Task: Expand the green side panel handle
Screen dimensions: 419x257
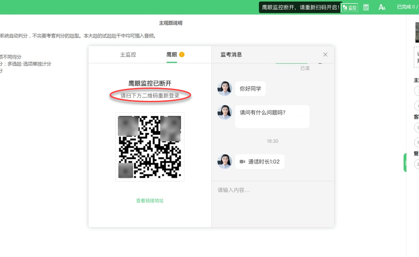Action: (405, 163)
